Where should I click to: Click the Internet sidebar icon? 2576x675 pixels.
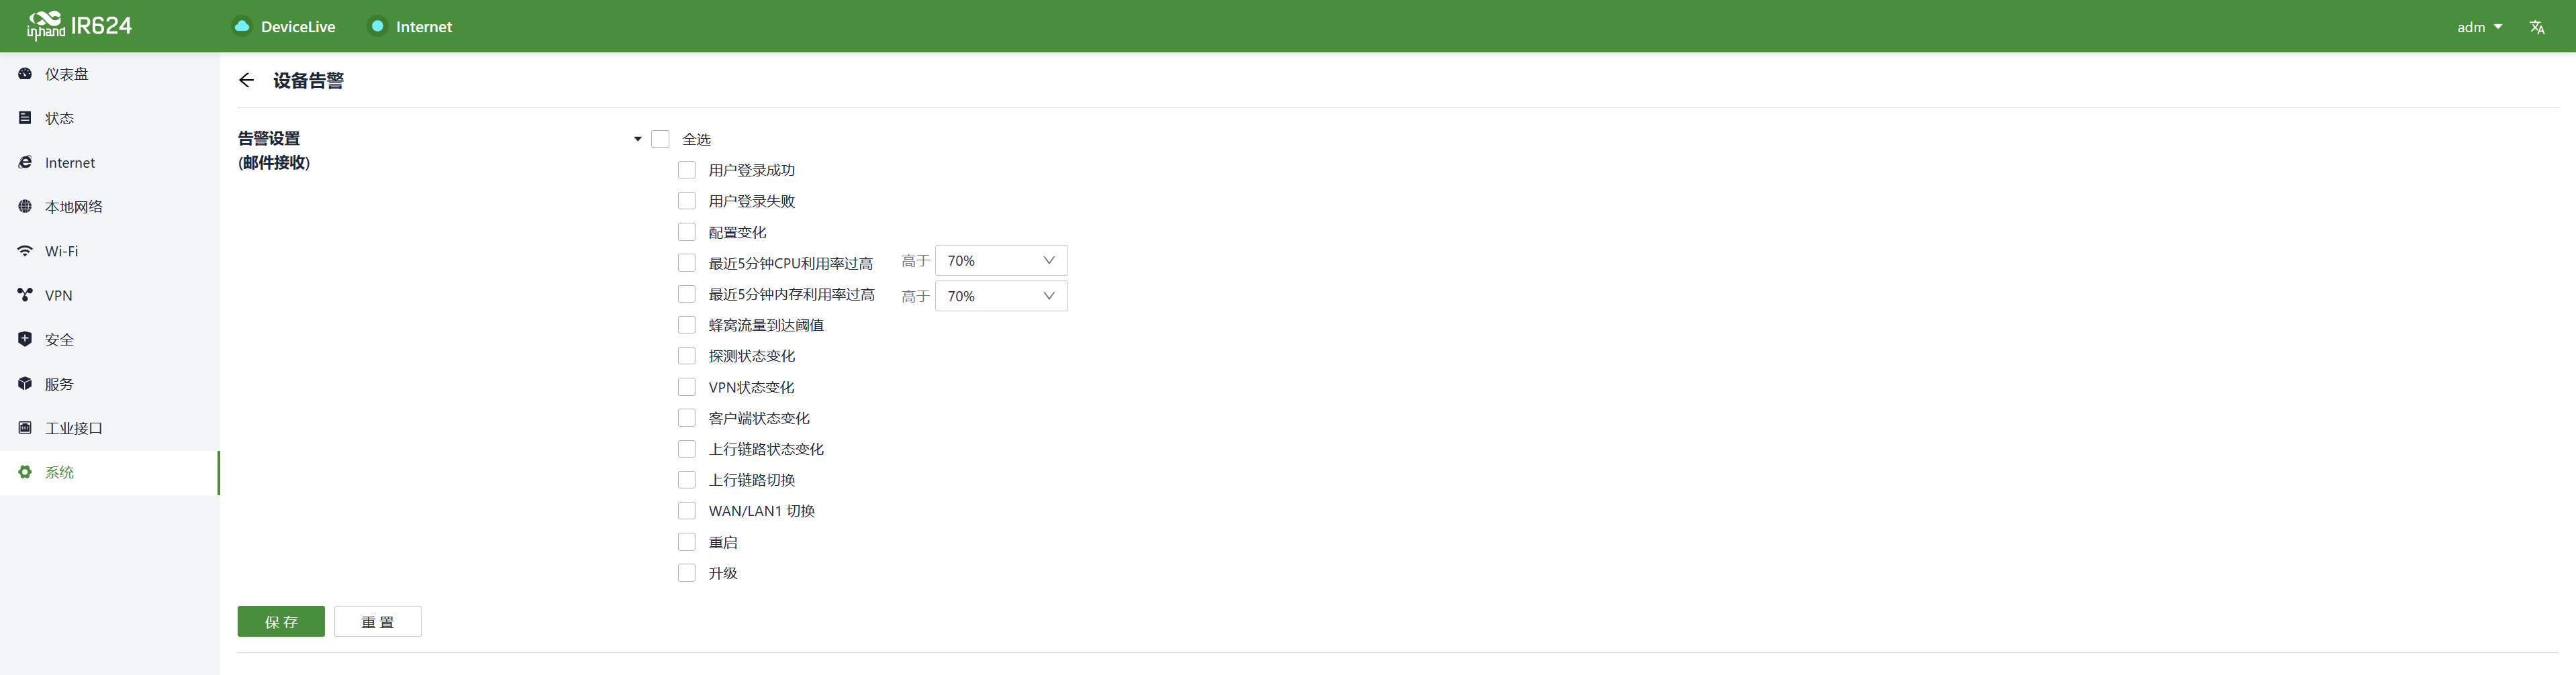coord(25,162)
